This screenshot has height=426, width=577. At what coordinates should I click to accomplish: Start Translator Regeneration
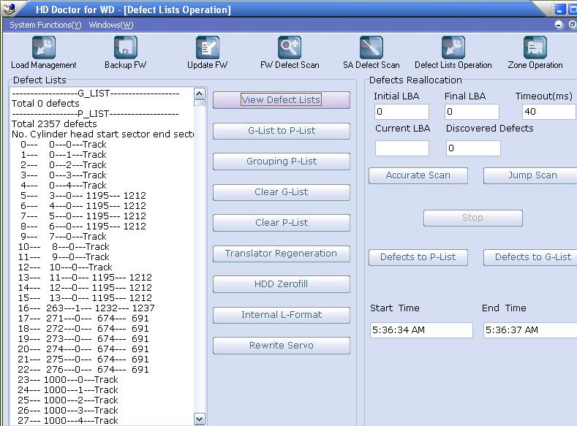tap(282, 254)
